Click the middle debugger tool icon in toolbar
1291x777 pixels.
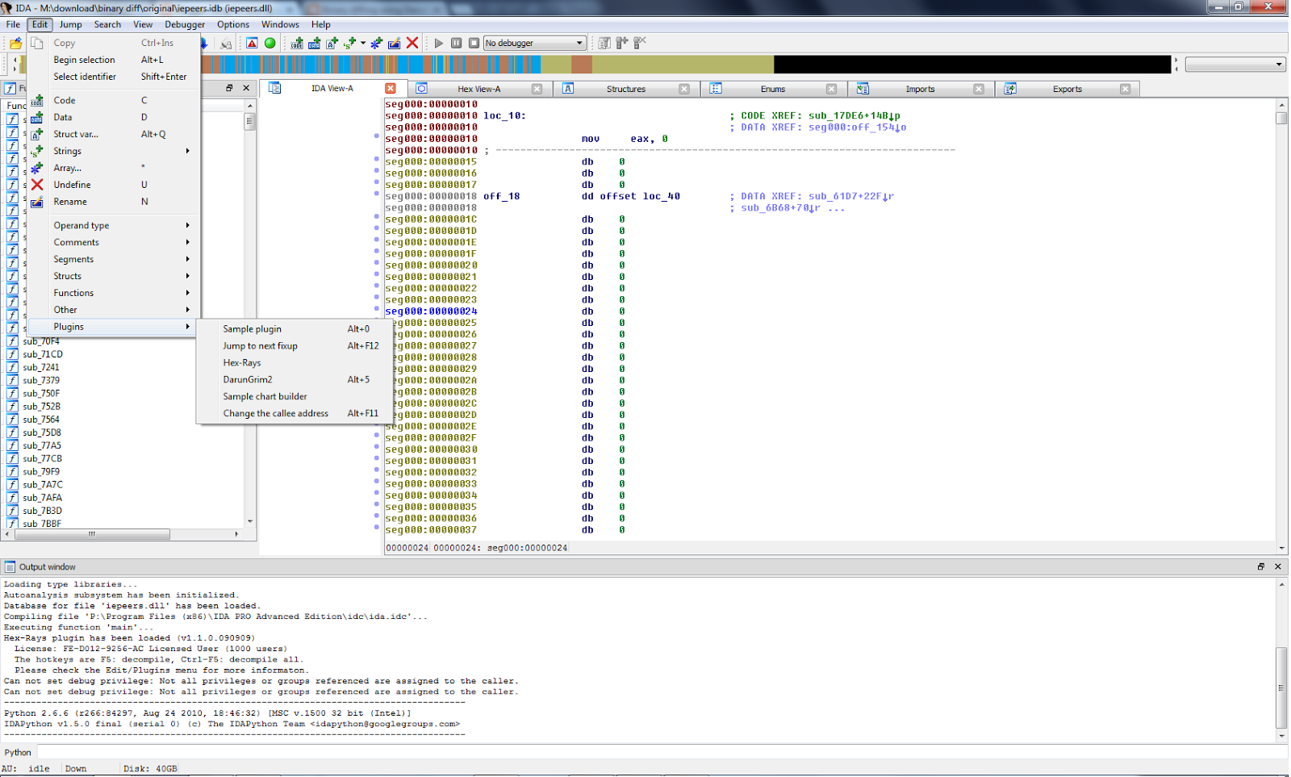(x=622, y=43)
